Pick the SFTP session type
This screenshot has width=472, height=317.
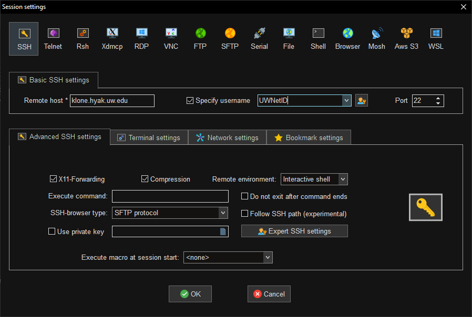coord(230,39)
